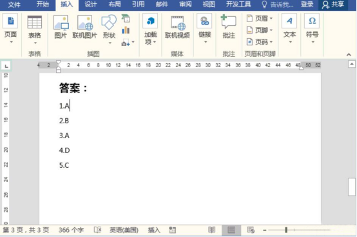Add a comment with the 批注 icon
The width and height of the screenshot is (357, 237).
click(229, 27)
